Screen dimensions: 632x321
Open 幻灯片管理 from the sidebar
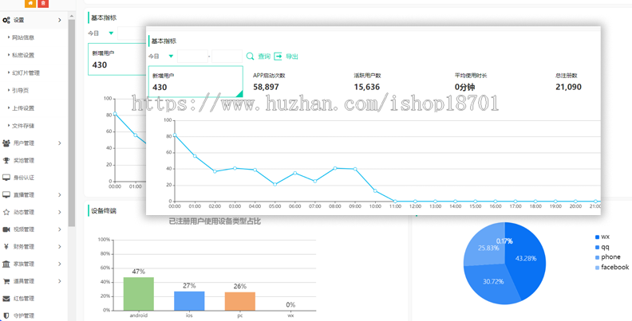(25, 72)
